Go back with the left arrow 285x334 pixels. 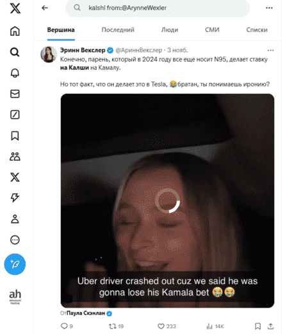(45, 8)
